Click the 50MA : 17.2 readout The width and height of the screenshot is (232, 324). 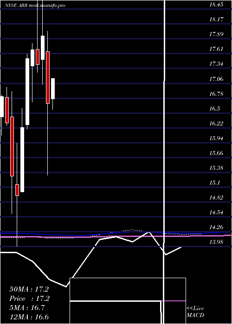tap(29, 289)
